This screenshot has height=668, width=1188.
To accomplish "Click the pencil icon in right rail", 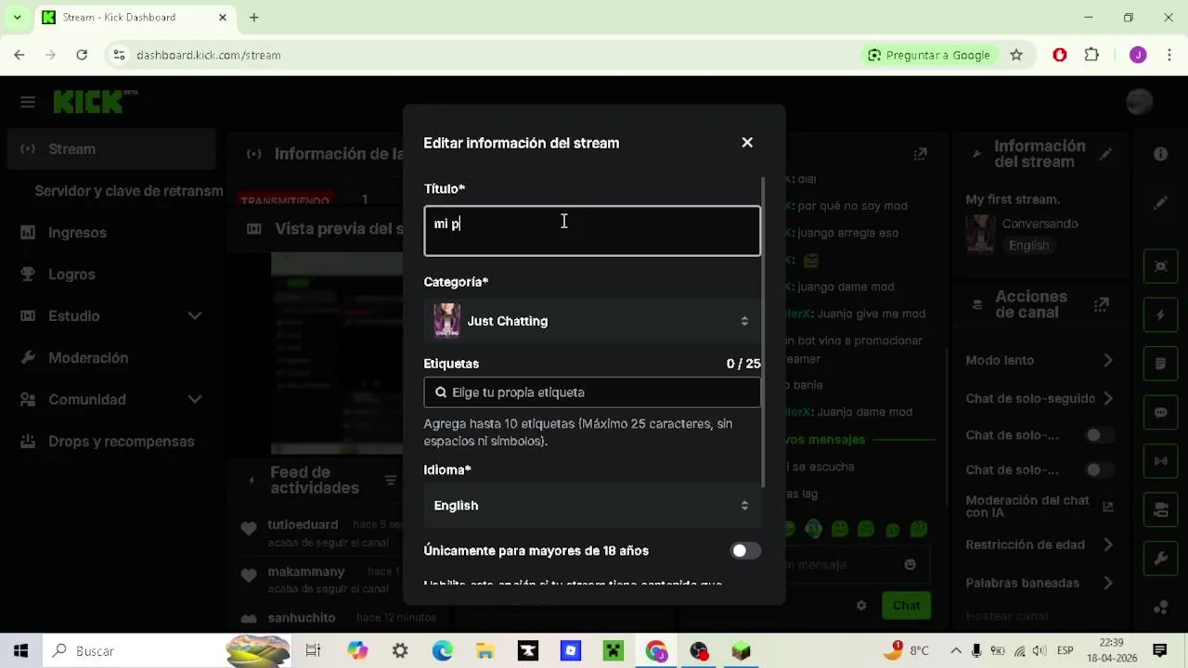I will (1160, 203).
